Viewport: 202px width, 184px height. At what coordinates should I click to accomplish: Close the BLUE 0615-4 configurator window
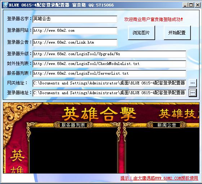coord(198,5)
